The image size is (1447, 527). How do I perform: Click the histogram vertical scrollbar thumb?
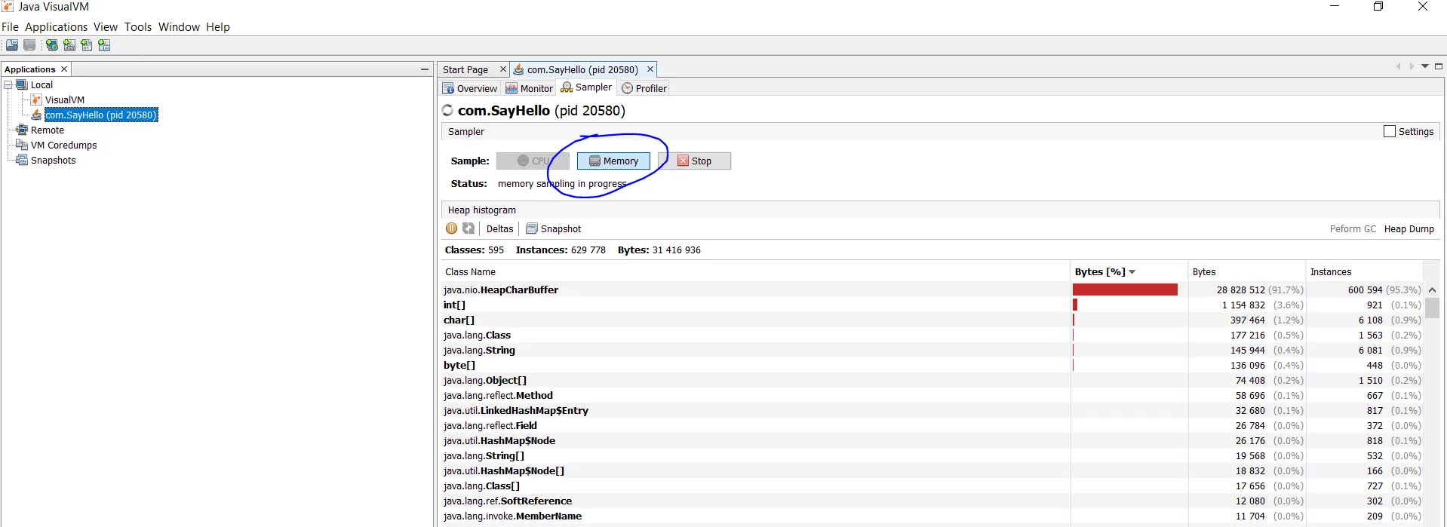(x=1432, y=308)
